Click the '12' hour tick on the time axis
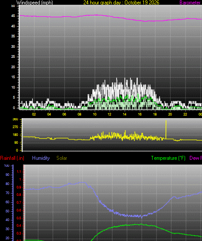202x241 pixels. (x=109, y=114)
